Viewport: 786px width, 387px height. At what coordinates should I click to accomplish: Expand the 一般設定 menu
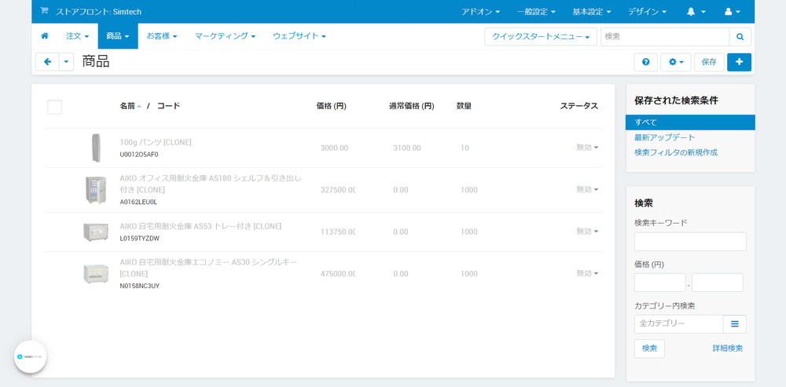tap(536, 12)
